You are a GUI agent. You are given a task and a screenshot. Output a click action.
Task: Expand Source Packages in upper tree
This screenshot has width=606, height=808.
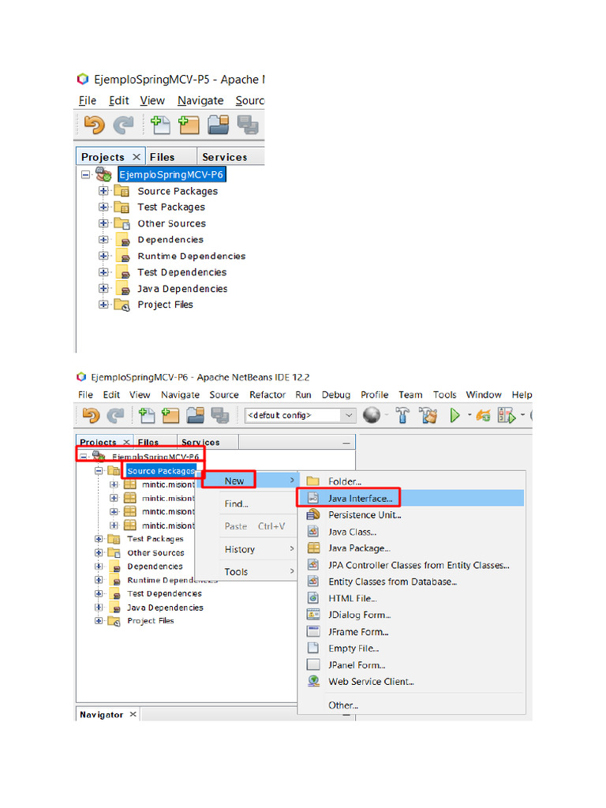click(103, 191)
